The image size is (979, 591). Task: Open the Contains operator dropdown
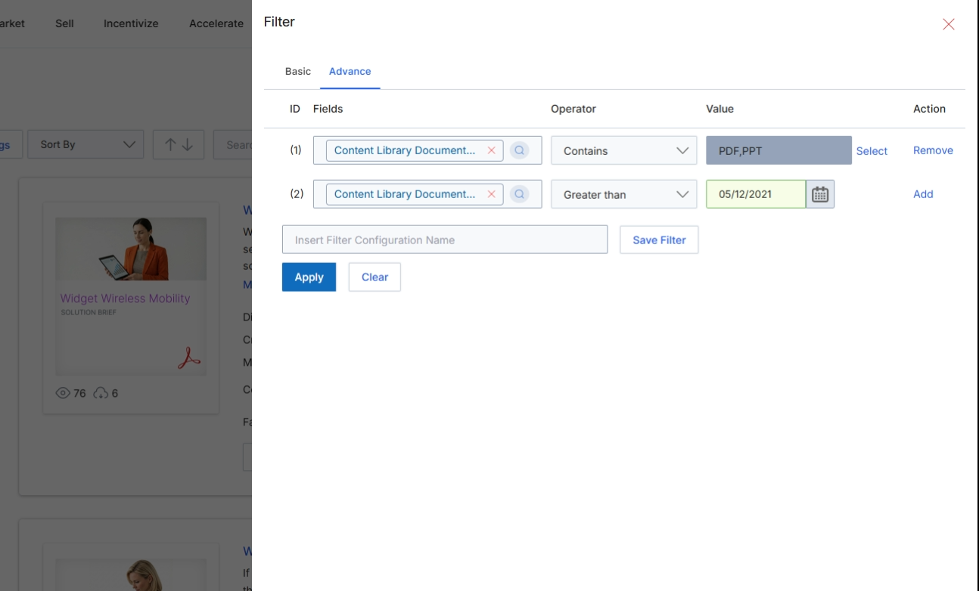pyautogui.click(x=623, y=150)
